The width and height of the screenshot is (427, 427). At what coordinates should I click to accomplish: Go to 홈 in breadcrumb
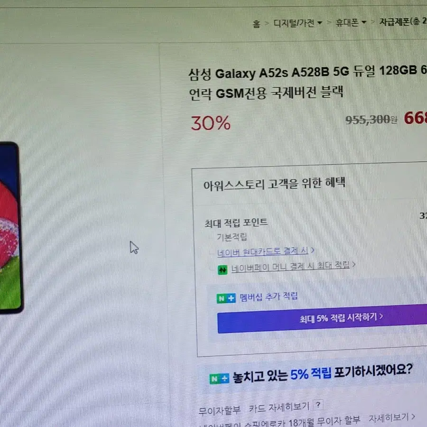256,24
